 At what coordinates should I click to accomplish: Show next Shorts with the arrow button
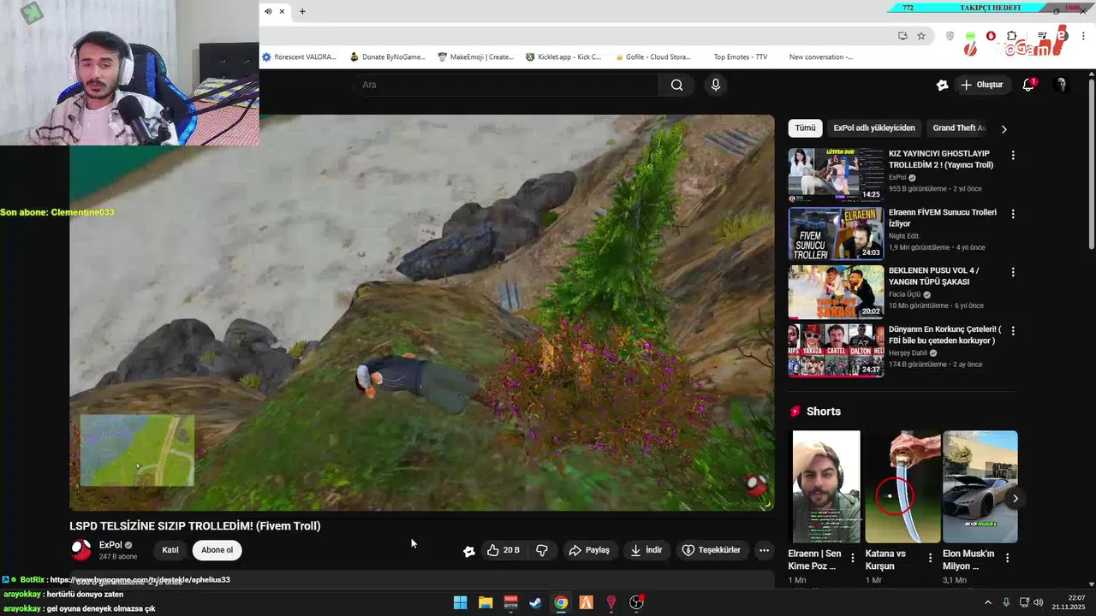[x=1016, y=499]
